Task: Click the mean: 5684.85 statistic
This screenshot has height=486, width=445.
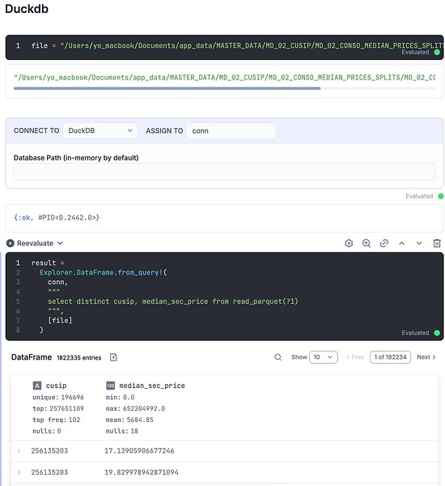Action: point(129,420)
